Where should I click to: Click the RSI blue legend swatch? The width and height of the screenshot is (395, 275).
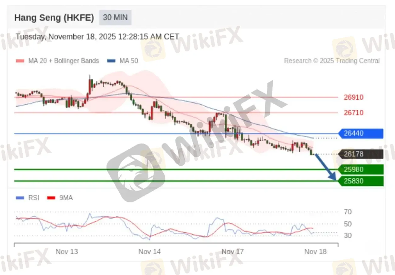(20, 198)
